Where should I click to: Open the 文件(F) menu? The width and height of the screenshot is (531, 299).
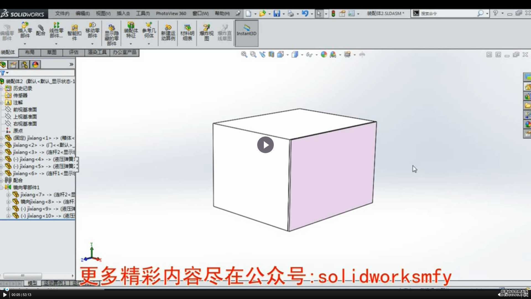tap(62, 13)
